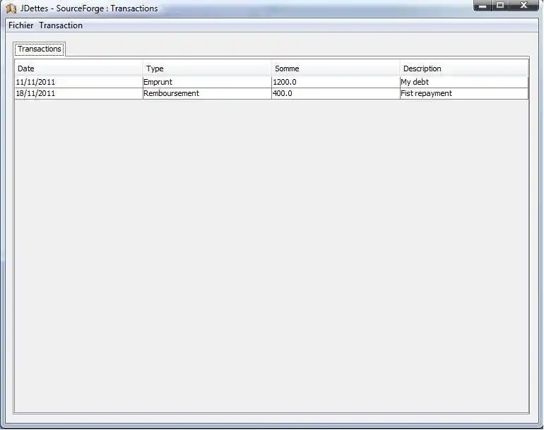Click the Type column header
Screen dimensions: 544x430
[207, 68]
